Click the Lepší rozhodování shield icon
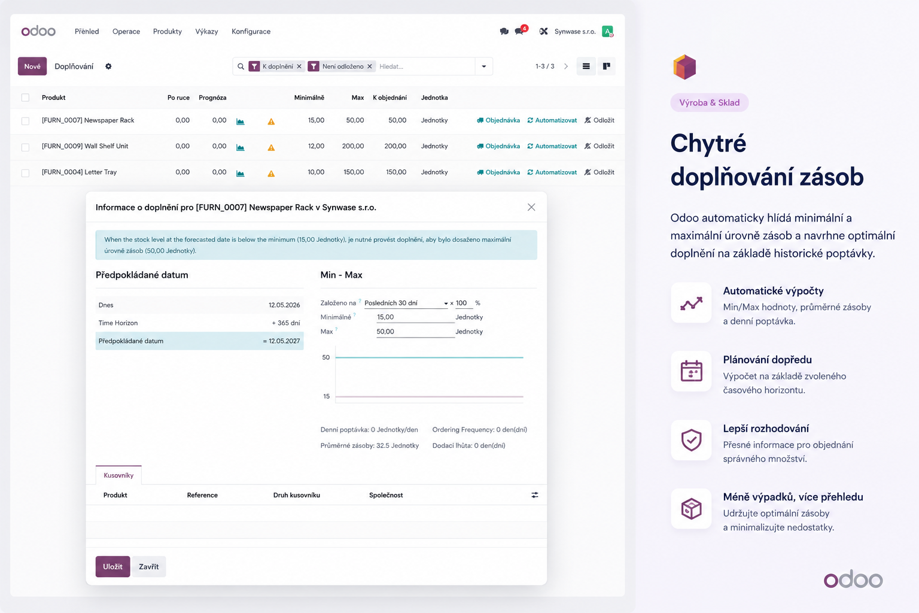 (x=691, y=440)
